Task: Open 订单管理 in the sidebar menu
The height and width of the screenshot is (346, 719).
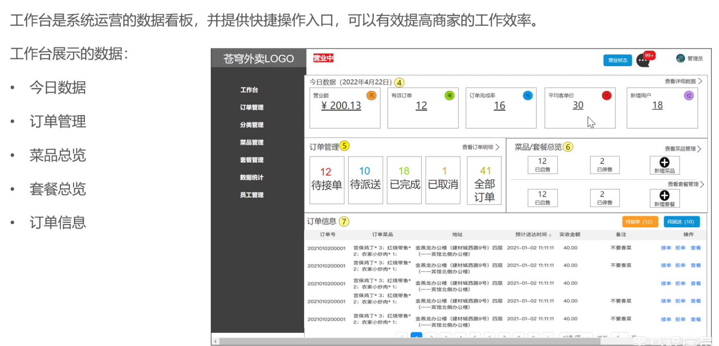Action: pyautogui.click(x=251, y=107)
